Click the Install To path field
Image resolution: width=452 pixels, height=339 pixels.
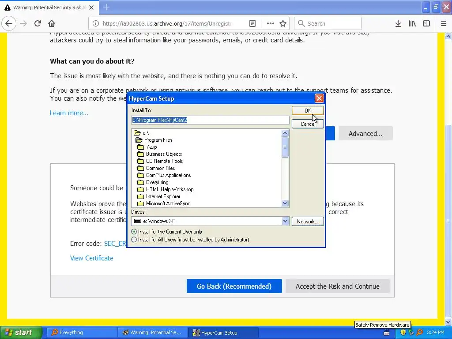click(210, 120)
